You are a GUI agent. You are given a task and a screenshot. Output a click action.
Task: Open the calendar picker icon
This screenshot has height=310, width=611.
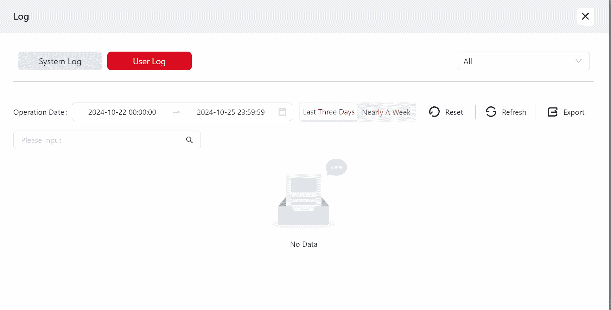coord(282,112)
